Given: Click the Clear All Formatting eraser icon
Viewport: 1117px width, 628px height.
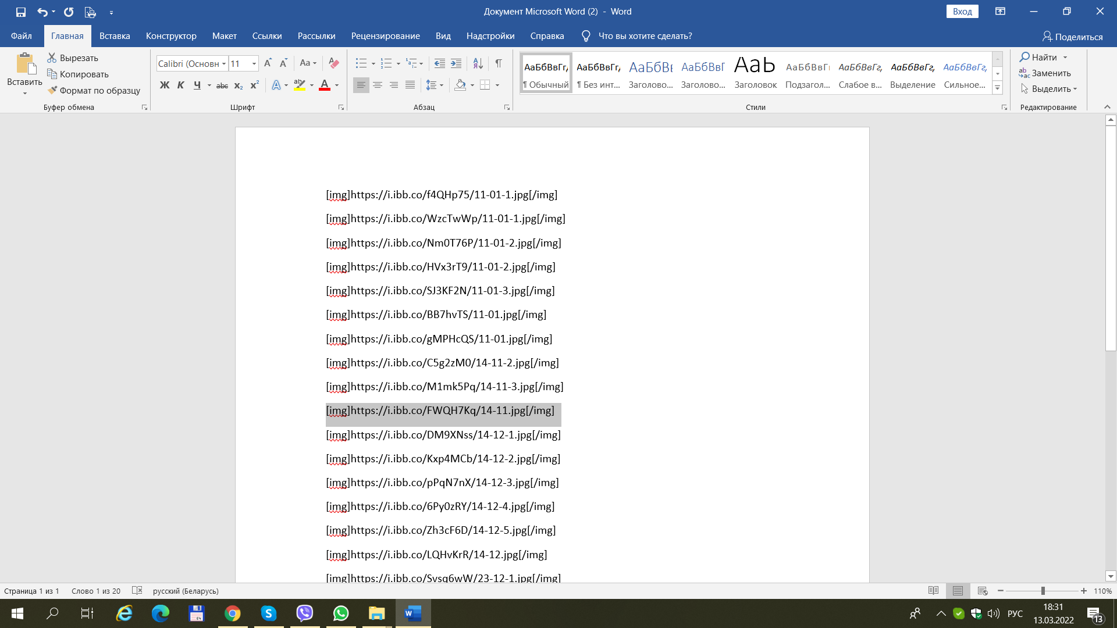Looking at the screenshot, I should click(x=333, y=63).
